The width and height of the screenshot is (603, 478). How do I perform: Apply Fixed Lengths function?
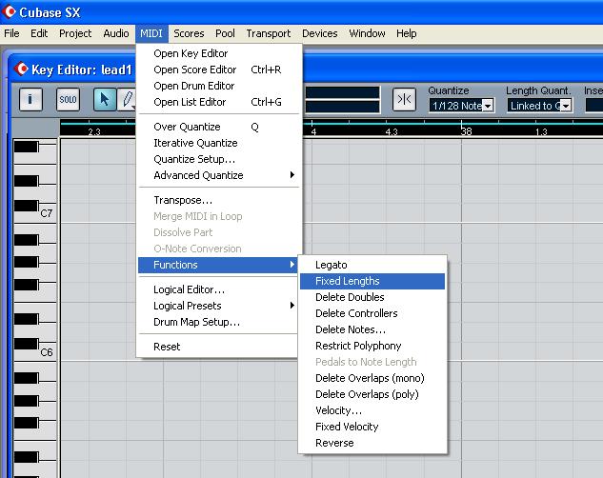point(372,281)
